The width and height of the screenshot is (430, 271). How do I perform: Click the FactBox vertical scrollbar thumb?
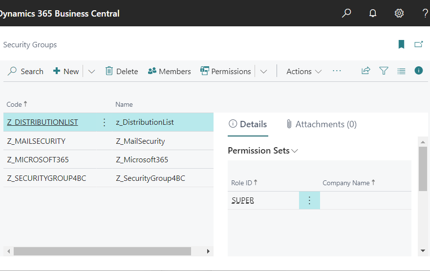tap(423, 169)
